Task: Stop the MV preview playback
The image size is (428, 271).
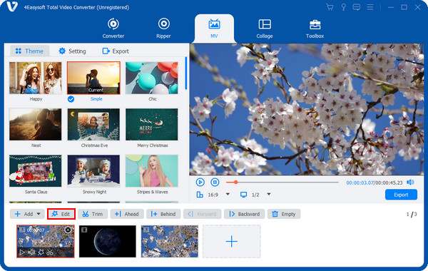Action: tap(215, 182)
